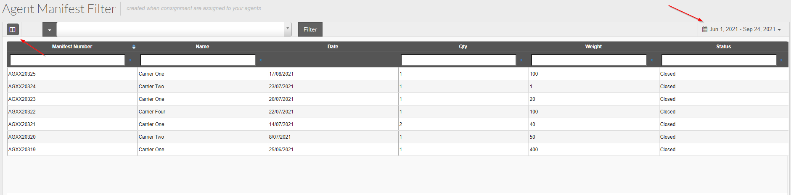Sort by the Status column header
Viewport: 791px width, 195px height.
[x=723, y=47]
